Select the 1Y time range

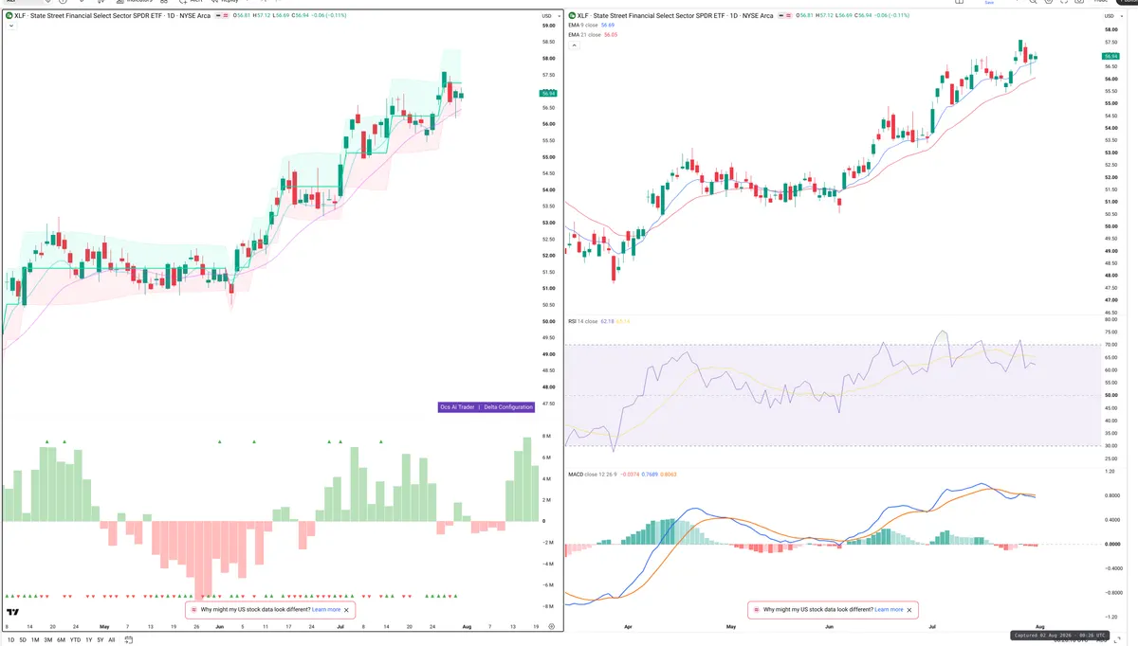(89, 640)
